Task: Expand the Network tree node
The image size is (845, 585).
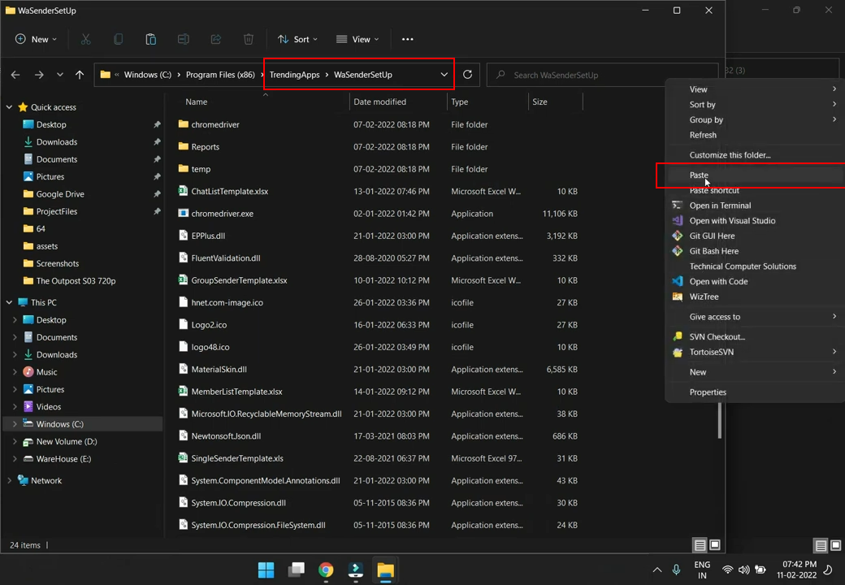Action: click(10, 481)
